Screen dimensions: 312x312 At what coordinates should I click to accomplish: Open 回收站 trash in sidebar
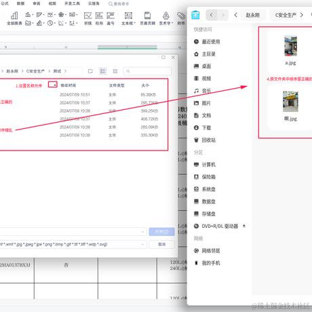[205, 140]
